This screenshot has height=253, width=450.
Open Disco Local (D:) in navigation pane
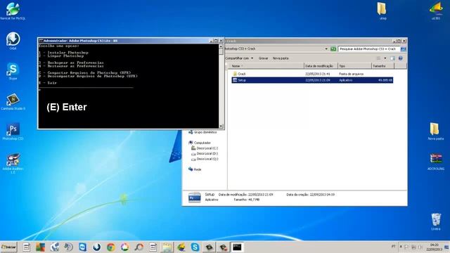(x=205, y=153)
